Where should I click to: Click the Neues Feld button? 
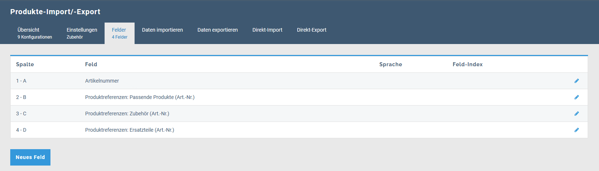pyautogui.click(x=30, y=157)
